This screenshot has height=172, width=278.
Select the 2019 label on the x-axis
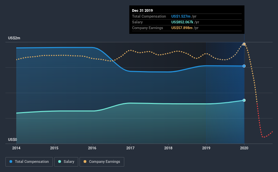point(206,148)
